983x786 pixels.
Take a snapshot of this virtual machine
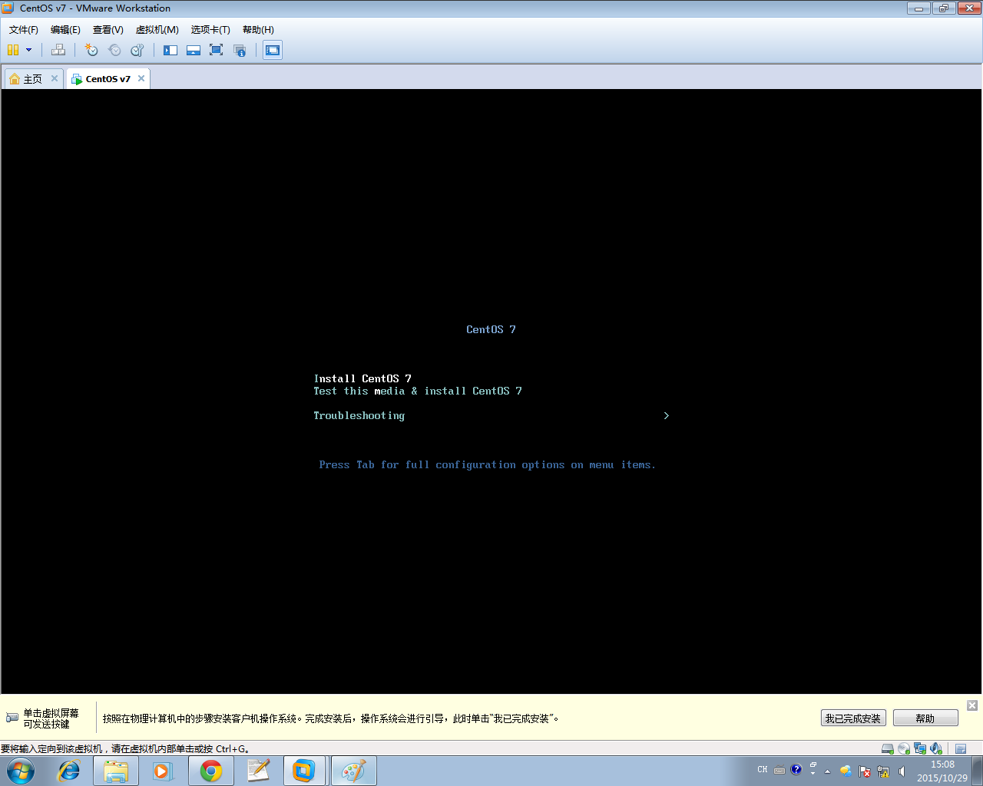pyautogui.click(x=91, y=50)
